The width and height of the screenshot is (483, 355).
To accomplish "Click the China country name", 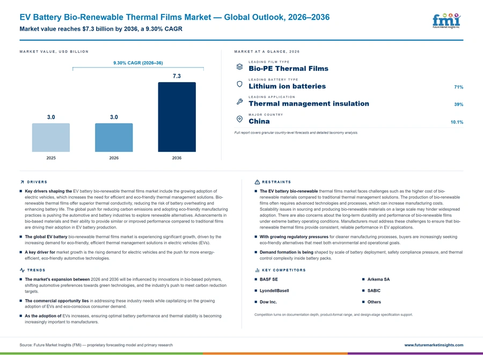I will click(x=259, y=121).
